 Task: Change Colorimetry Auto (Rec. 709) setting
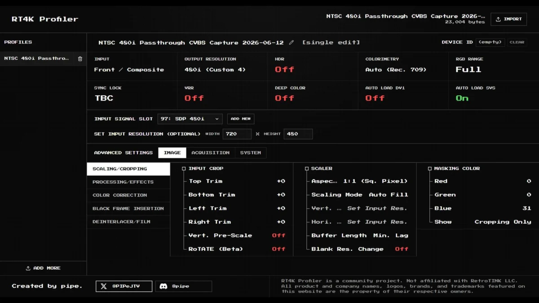point(396,70)
